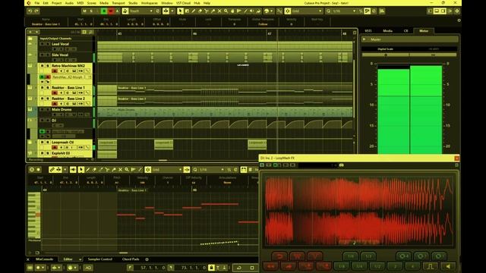Open the project Setup gear icon at top right
The image size is (486, 273).
click(x=457, y=11)
